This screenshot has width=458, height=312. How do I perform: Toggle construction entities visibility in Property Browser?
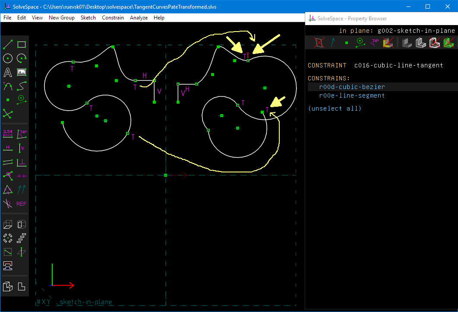coord(360,43)
